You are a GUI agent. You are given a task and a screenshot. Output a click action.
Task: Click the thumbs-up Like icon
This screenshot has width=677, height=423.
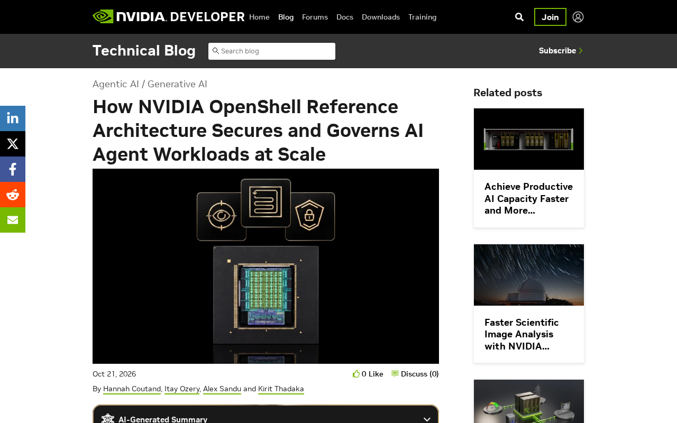356,374
